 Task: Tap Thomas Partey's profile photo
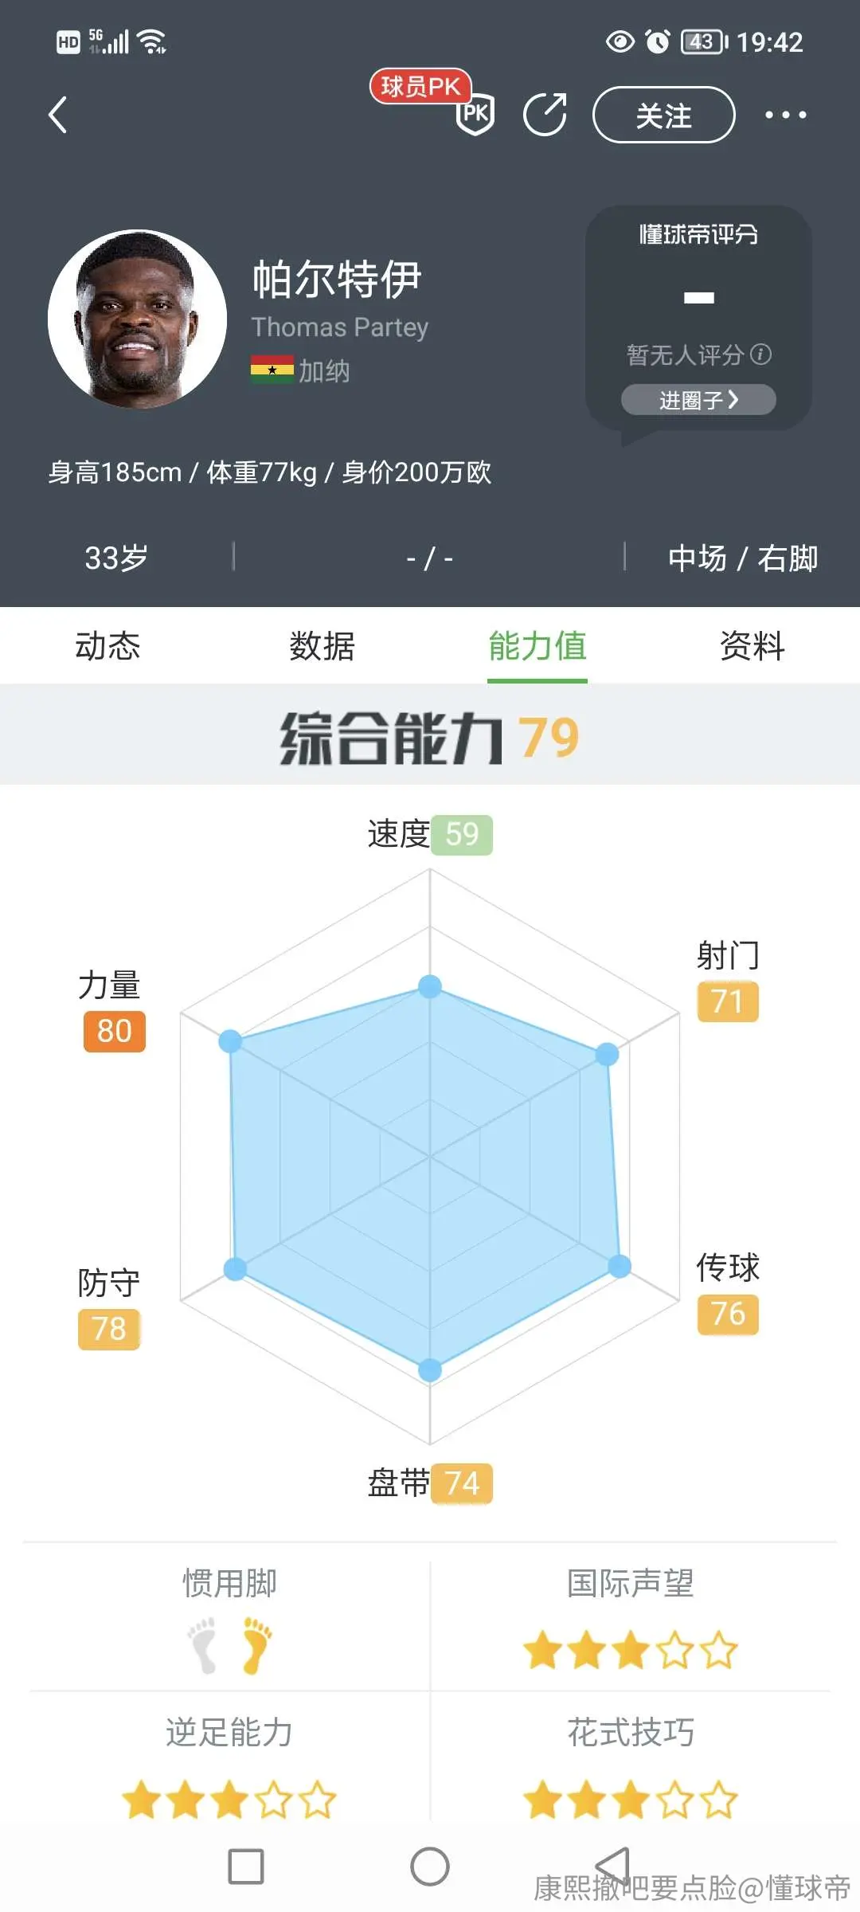pos(137,319)
